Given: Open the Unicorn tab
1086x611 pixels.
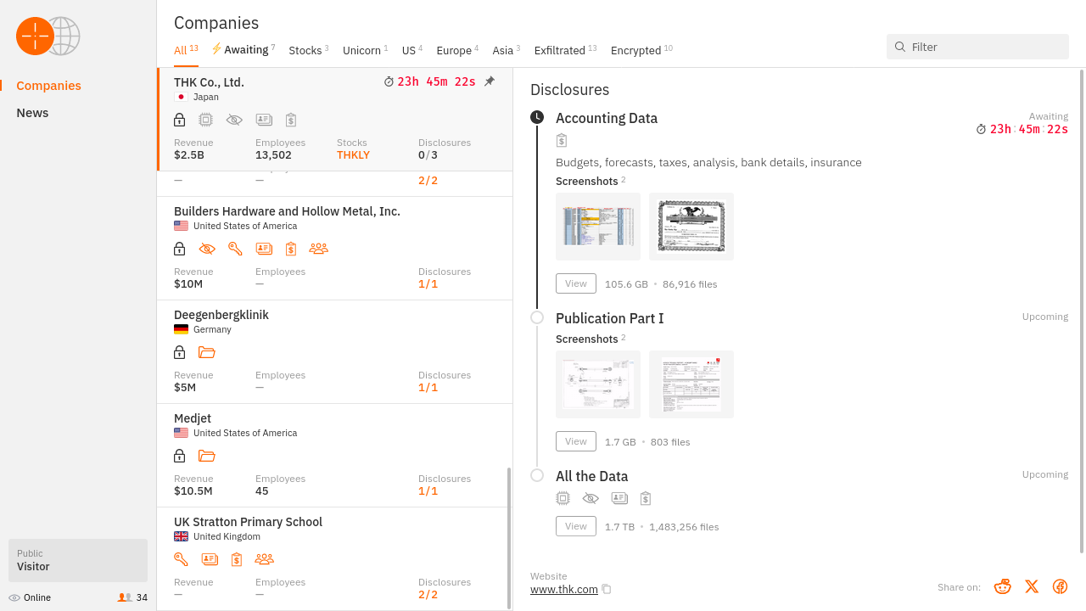Looking at the screenshot, I should [x=365, y=50].
